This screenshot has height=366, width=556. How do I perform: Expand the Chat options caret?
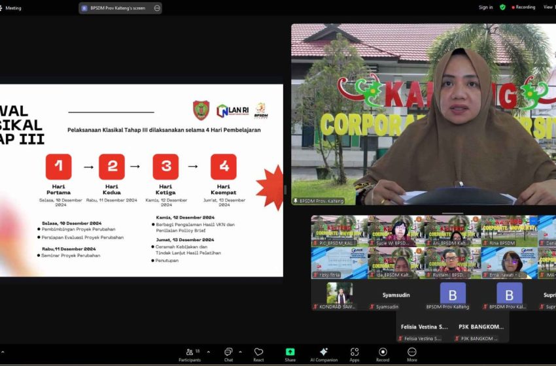pyautogui.click(x=241, y=352)
